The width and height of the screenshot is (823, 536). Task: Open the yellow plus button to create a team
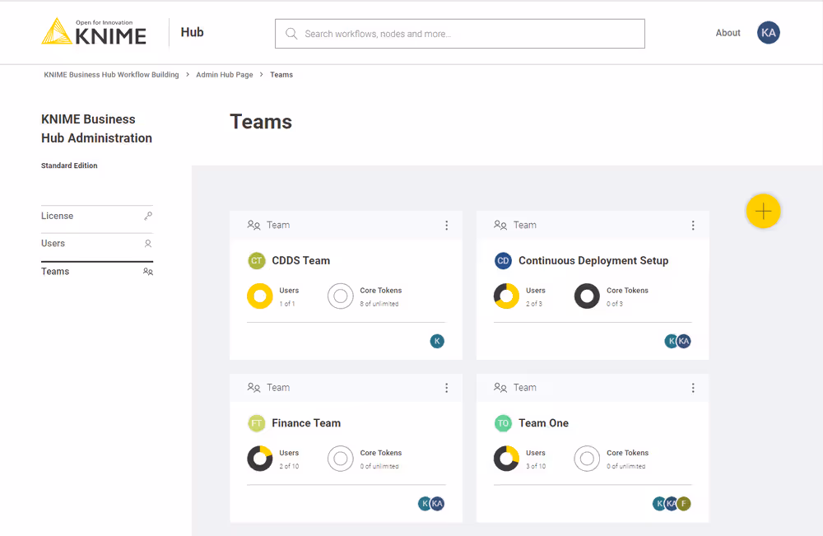pos(763,211)
